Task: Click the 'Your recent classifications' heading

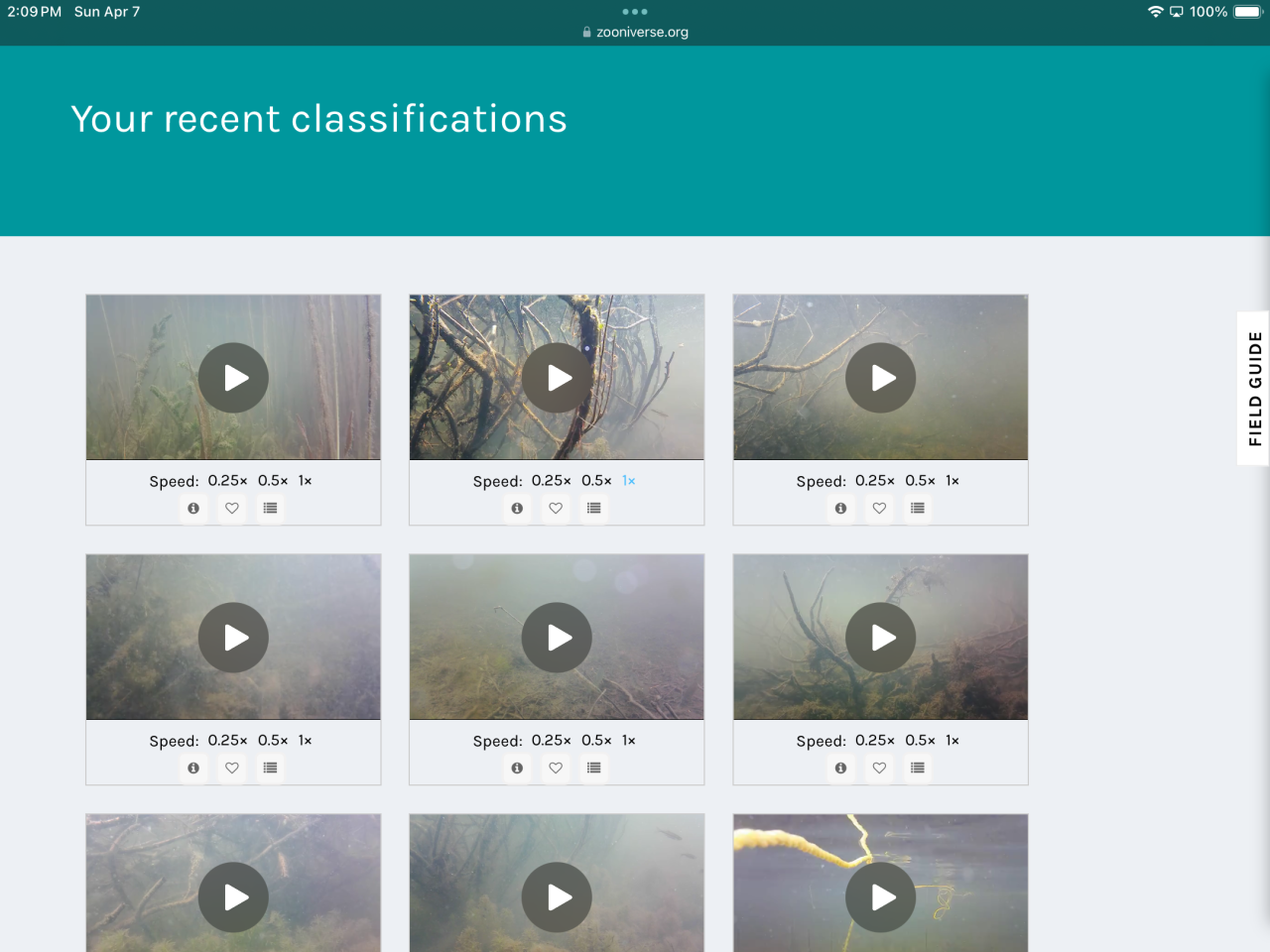Action: coord(319,119)
